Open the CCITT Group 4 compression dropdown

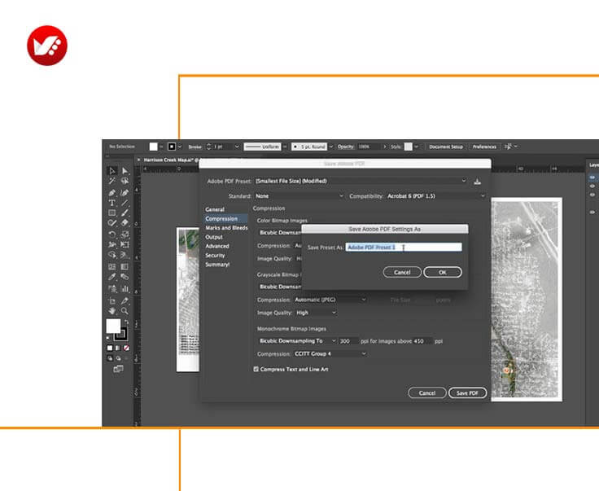coord(330,354)
